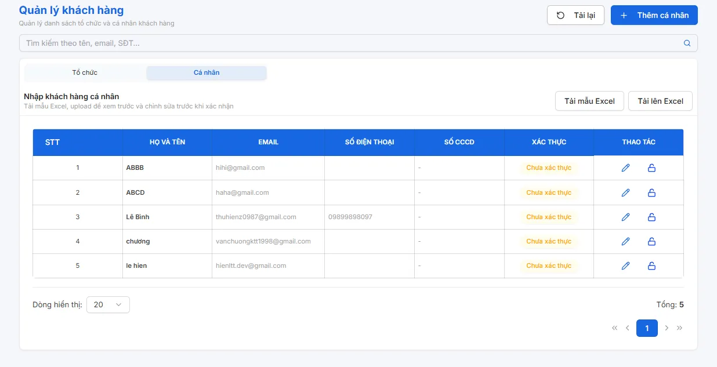
Task: Click the Tải lên Excel button
Action: (660, 101)
